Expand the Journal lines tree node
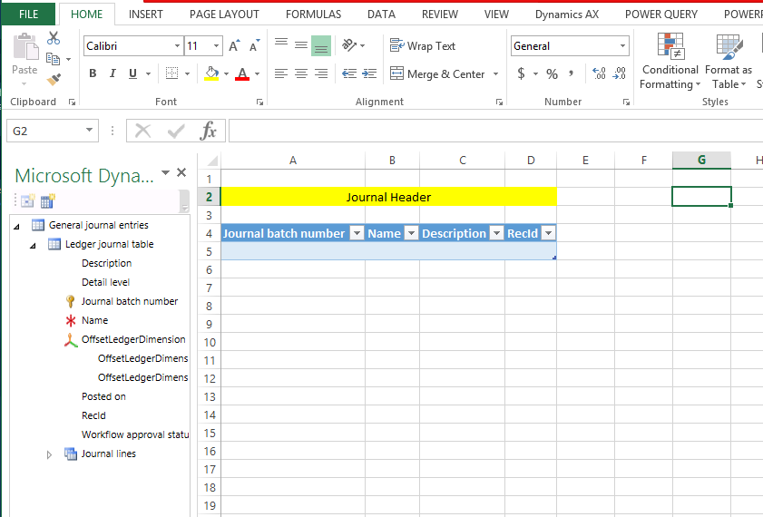The width and height of the screenshot is (763, 517). point(49,454)
